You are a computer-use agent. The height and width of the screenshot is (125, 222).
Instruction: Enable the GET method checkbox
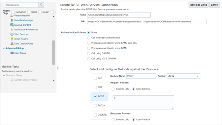pos(95,78)
